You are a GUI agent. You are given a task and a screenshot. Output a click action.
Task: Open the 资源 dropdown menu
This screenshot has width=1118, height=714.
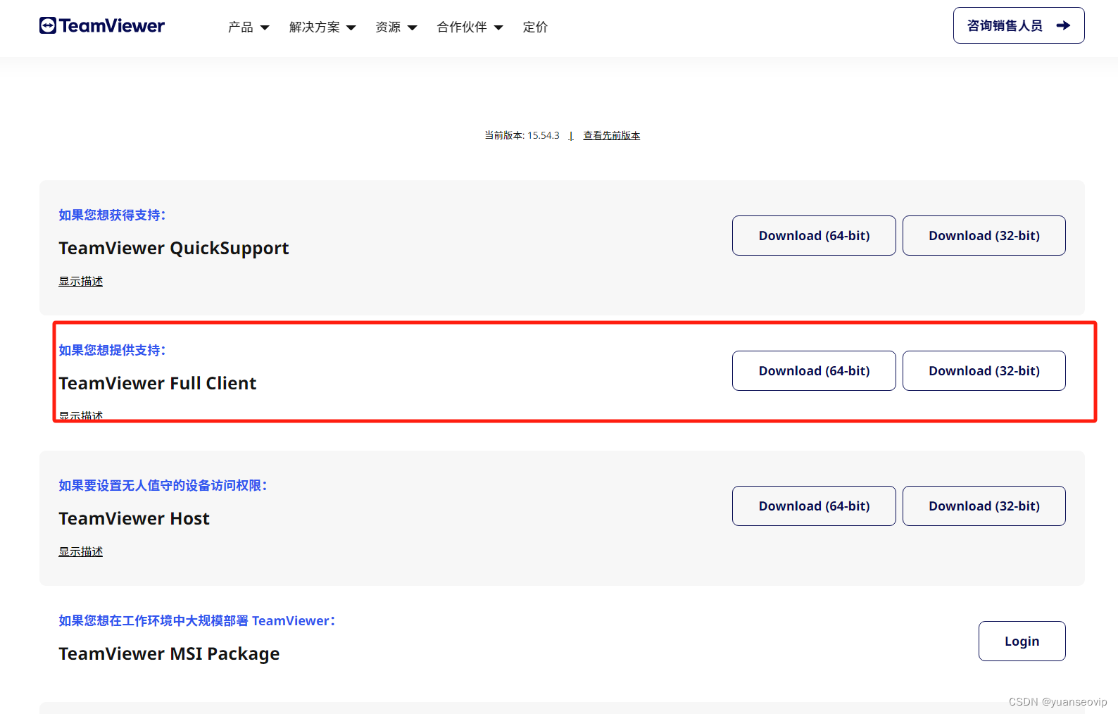(x=396, y=27)
